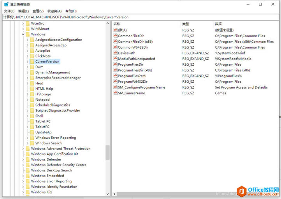Click the Notepad folder icon
This screenshot has width=281, height=199.
click(32, 99)
